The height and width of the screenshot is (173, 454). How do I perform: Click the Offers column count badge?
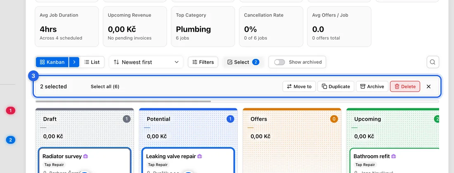pos(334,119)
